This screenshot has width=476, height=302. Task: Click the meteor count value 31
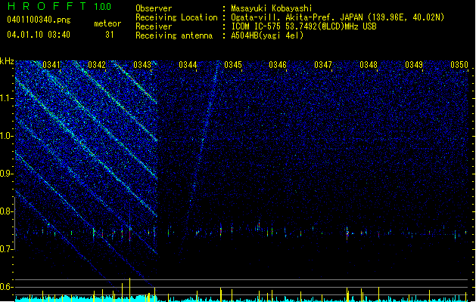tap(110, 35)
